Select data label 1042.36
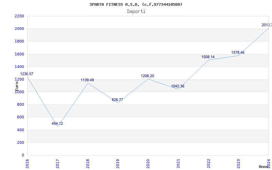This screenshot has height=170, width=272. [177, 86]
